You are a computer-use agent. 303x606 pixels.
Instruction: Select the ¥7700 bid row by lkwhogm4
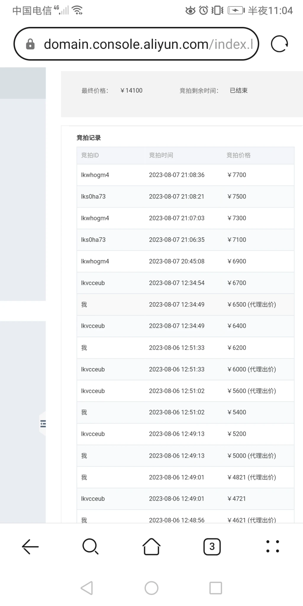click(x=185, y=175)
